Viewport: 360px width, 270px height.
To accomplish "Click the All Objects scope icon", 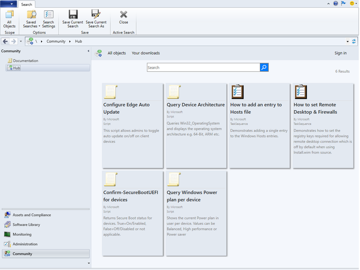I will [9, 19].
